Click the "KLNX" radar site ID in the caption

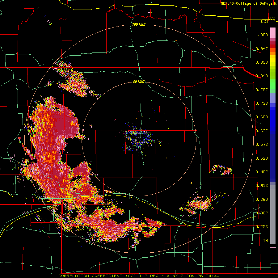pos(173,276)
